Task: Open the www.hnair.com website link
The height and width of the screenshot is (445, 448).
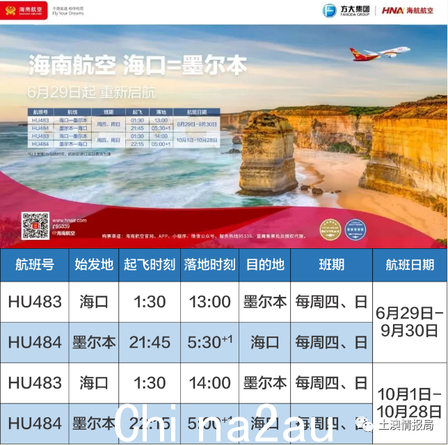Action: coord(69,220)
